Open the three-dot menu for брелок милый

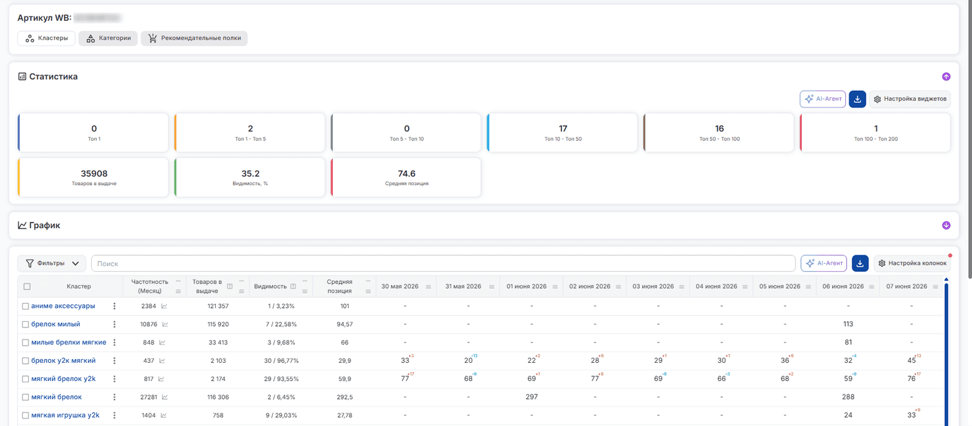(x=115, y=324)
